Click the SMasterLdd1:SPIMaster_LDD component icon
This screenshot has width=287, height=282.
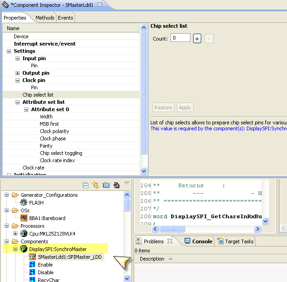pyautogui.click(x=32, y=257)
